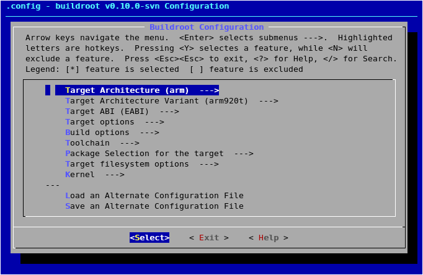Expand the arrow beside Kernel
Viewport: 423px width, 275px height.
click(114, 175)
